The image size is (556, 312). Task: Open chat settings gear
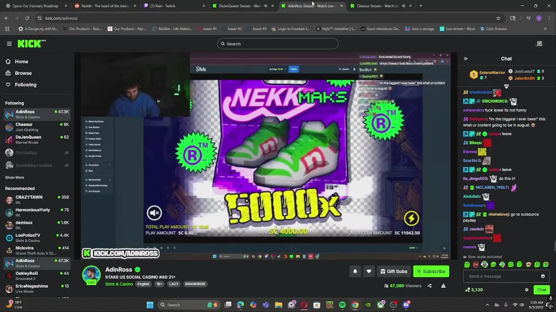point(526,290)
